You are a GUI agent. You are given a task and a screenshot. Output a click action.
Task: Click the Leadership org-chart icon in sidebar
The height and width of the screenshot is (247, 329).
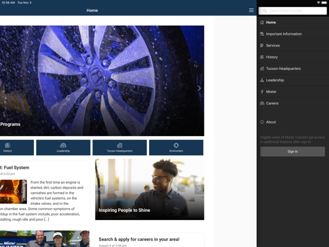[x=262, y=80]
